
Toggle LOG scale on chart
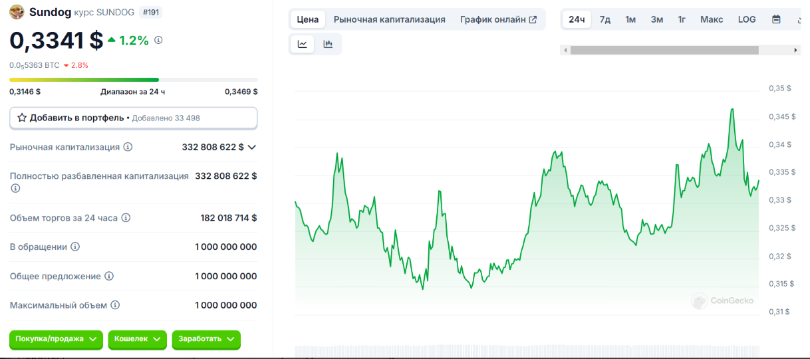pyautogui.click(x=747, y=19)
